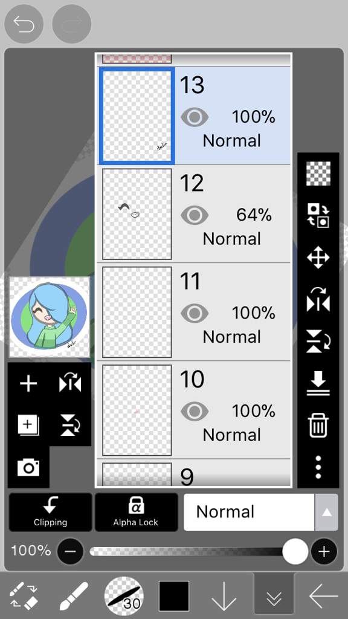
Task: Switch brush and eraser tool icon
Action: [x=24, y=595]
